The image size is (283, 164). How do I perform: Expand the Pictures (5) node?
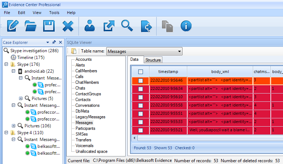coord(21,99)
